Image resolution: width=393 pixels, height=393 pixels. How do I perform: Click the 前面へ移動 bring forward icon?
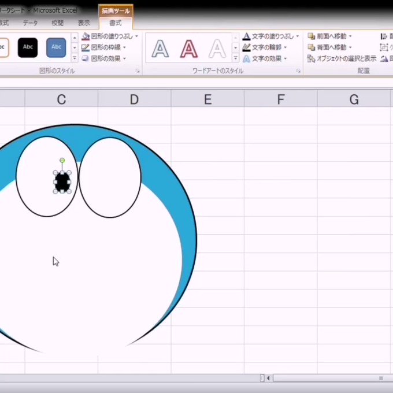pyautogui.click(x=312, y=36)
